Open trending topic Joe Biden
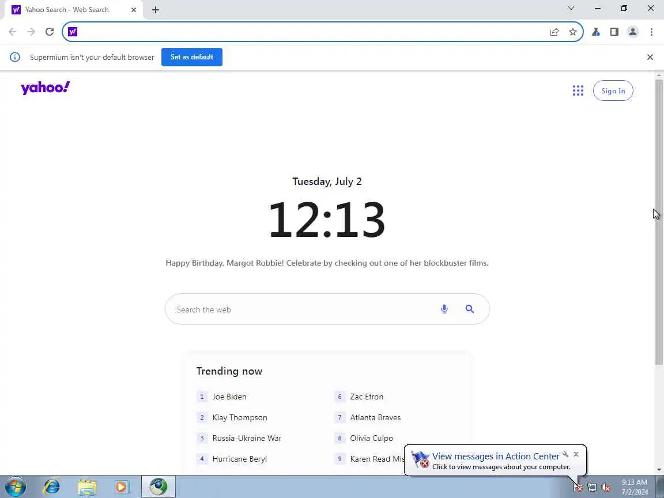The width and height of the screenshot is (664, 498). (229, 397)
